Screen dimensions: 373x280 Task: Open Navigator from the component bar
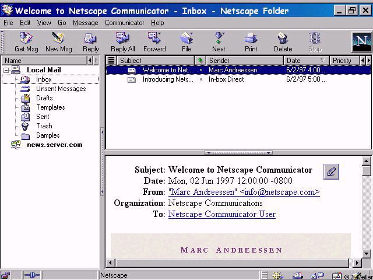pos(277,276)
